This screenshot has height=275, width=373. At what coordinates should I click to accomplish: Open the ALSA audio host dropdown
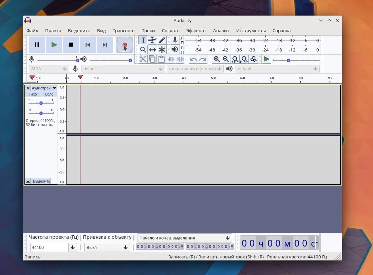point(49,68)
